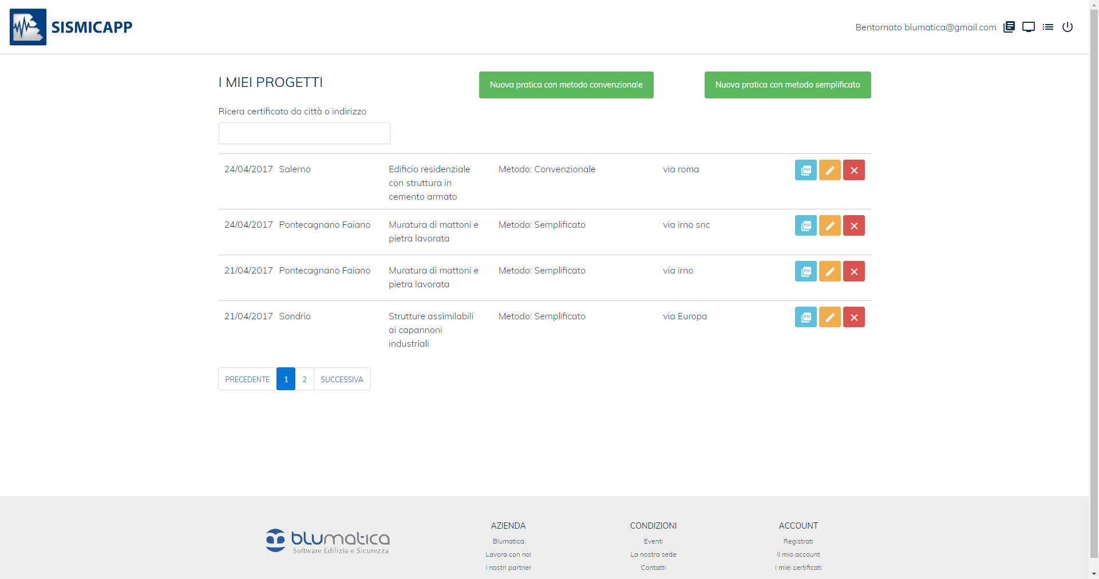Delete the via irno snc project

click(853, 225)
